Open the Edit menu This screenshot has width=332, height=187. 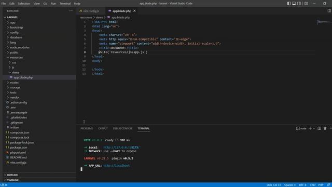click(12, 4)
